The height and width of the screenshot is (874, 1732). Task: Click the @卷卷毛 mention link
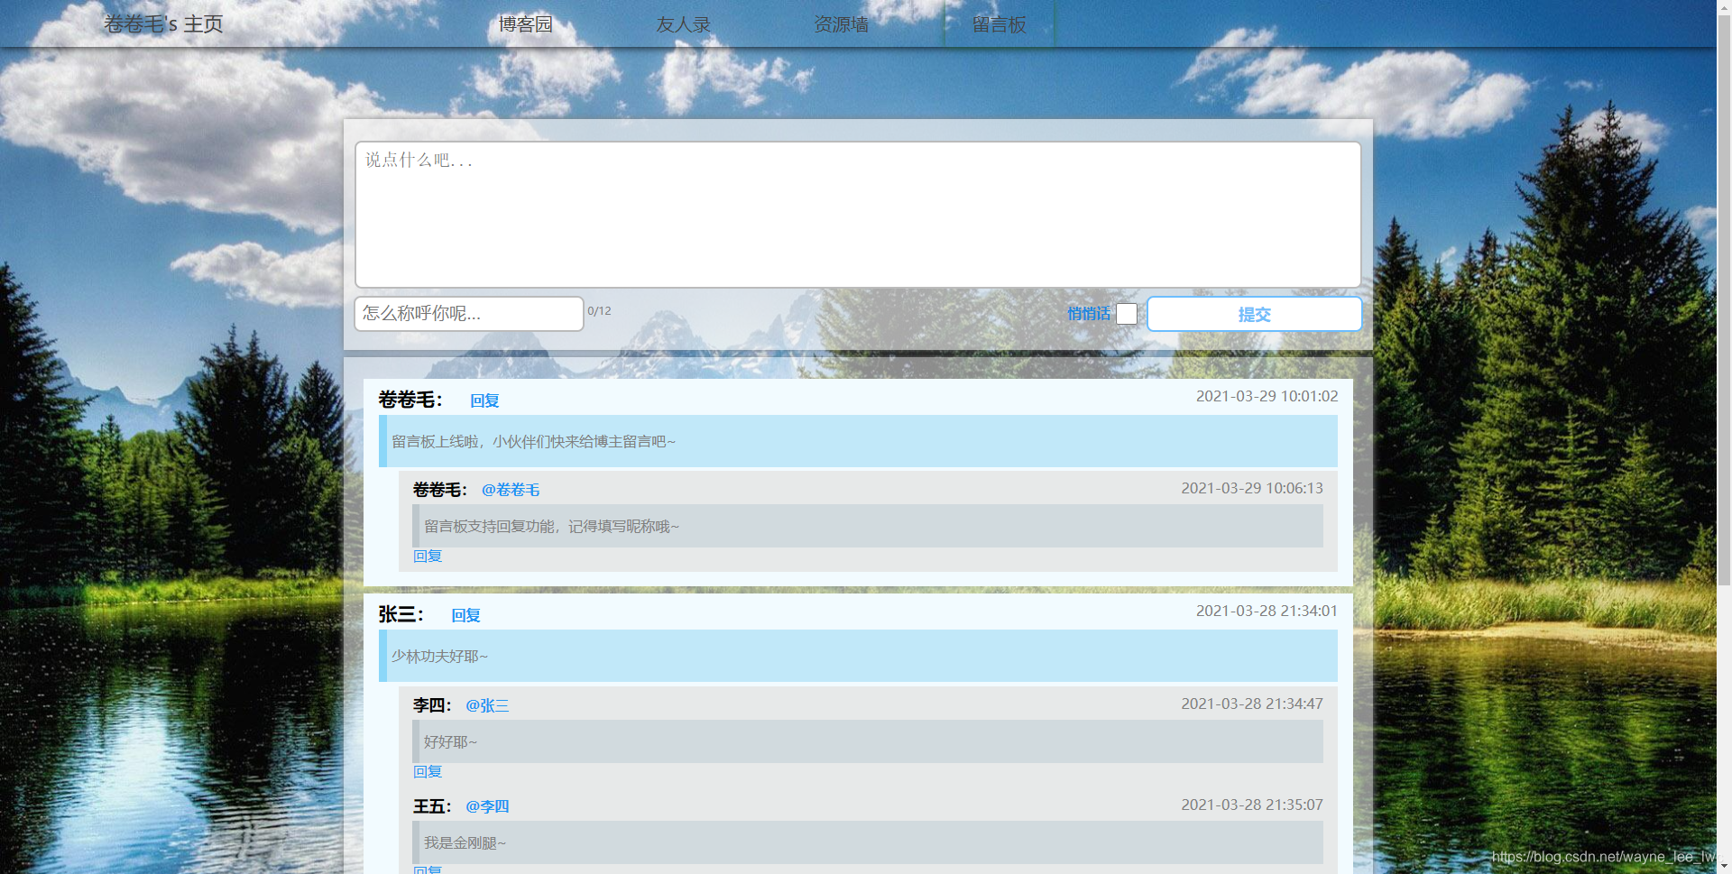pyautogui.click(x=511, y=490)
